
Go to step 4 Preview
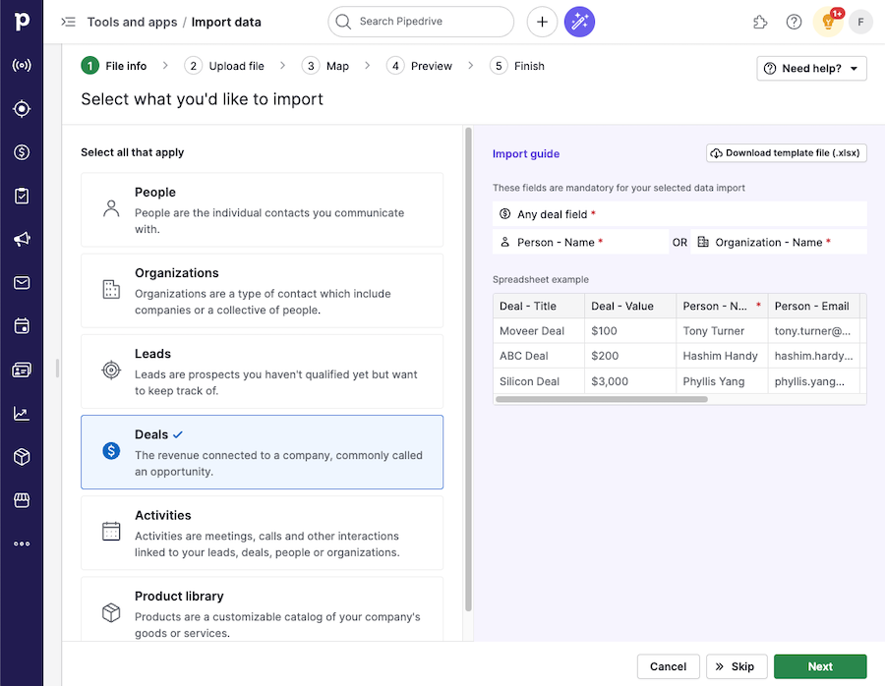point(419,66)
